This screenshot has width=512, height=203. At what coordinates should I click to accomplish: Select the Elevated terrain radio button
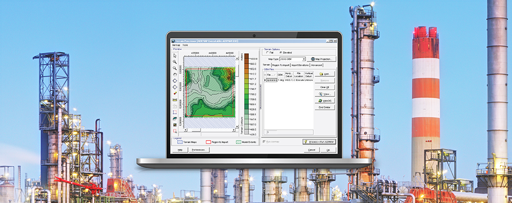tap(281, 52)
